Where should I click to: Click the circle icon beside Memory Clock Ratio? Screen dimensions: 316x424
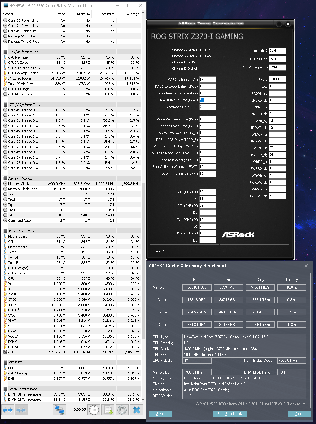click(5, 189)
